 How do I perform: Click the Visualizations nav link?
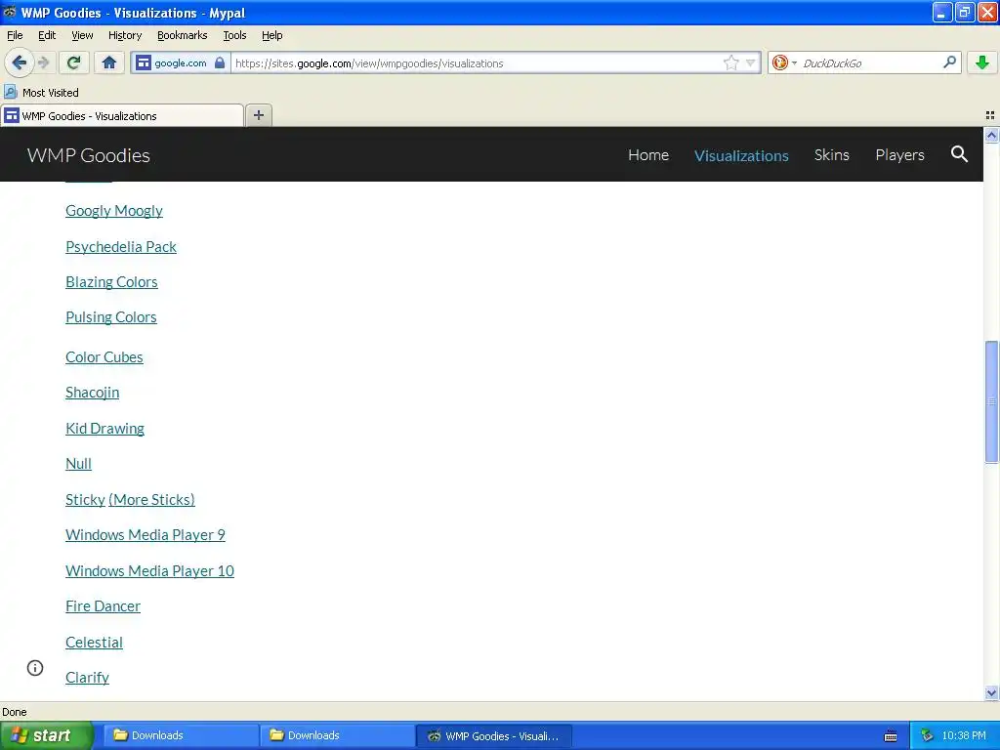coord(741,155)
